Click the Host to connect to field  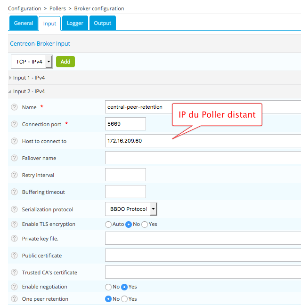click(203, 141)
